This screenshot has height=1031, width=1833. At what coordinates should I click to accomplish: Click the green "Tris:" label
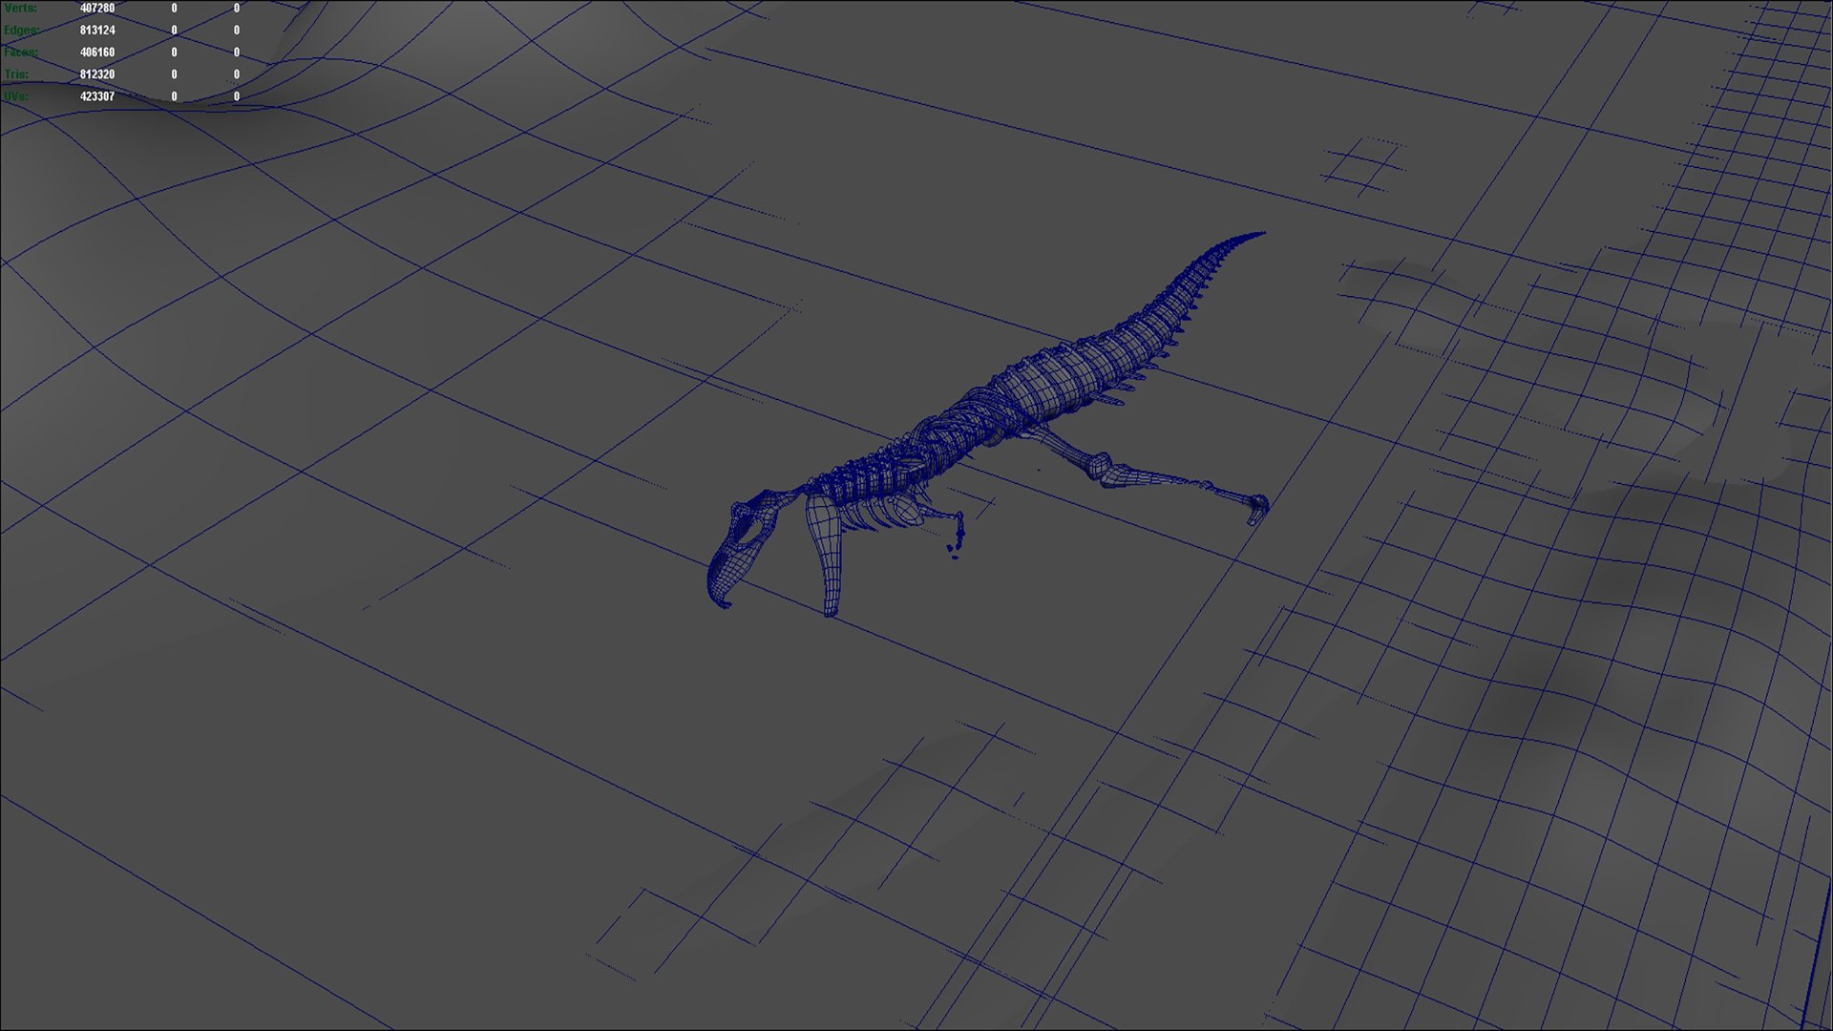pyautogui.click(x=16, y=74)
